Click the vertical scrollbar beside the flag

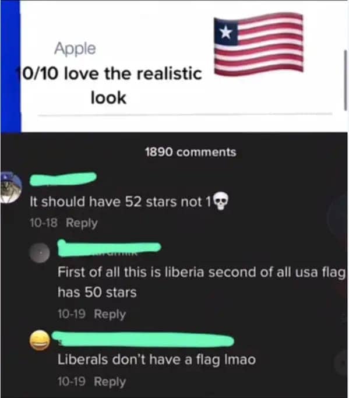coord(345,80)
